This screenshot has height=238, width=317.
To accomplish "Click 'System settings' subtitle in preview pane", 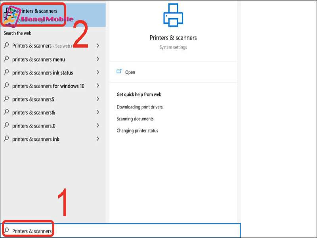I will point(173,47).
